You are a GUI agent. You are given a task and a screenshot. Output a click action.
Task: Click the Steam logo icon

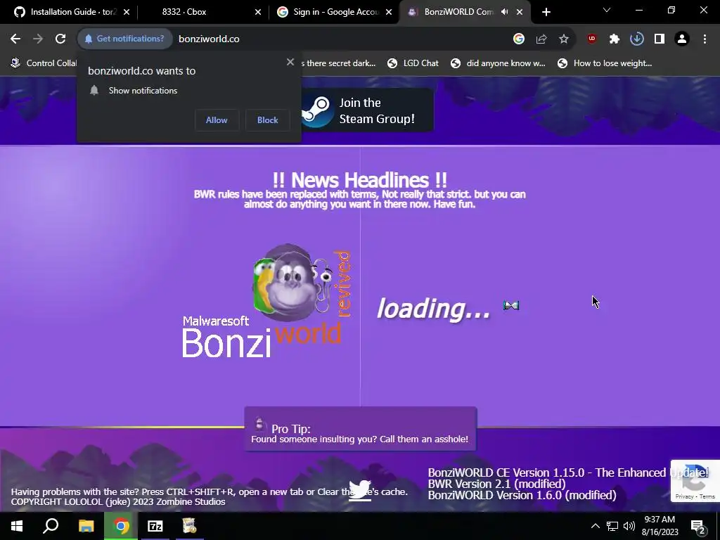(x=317, y=111)
